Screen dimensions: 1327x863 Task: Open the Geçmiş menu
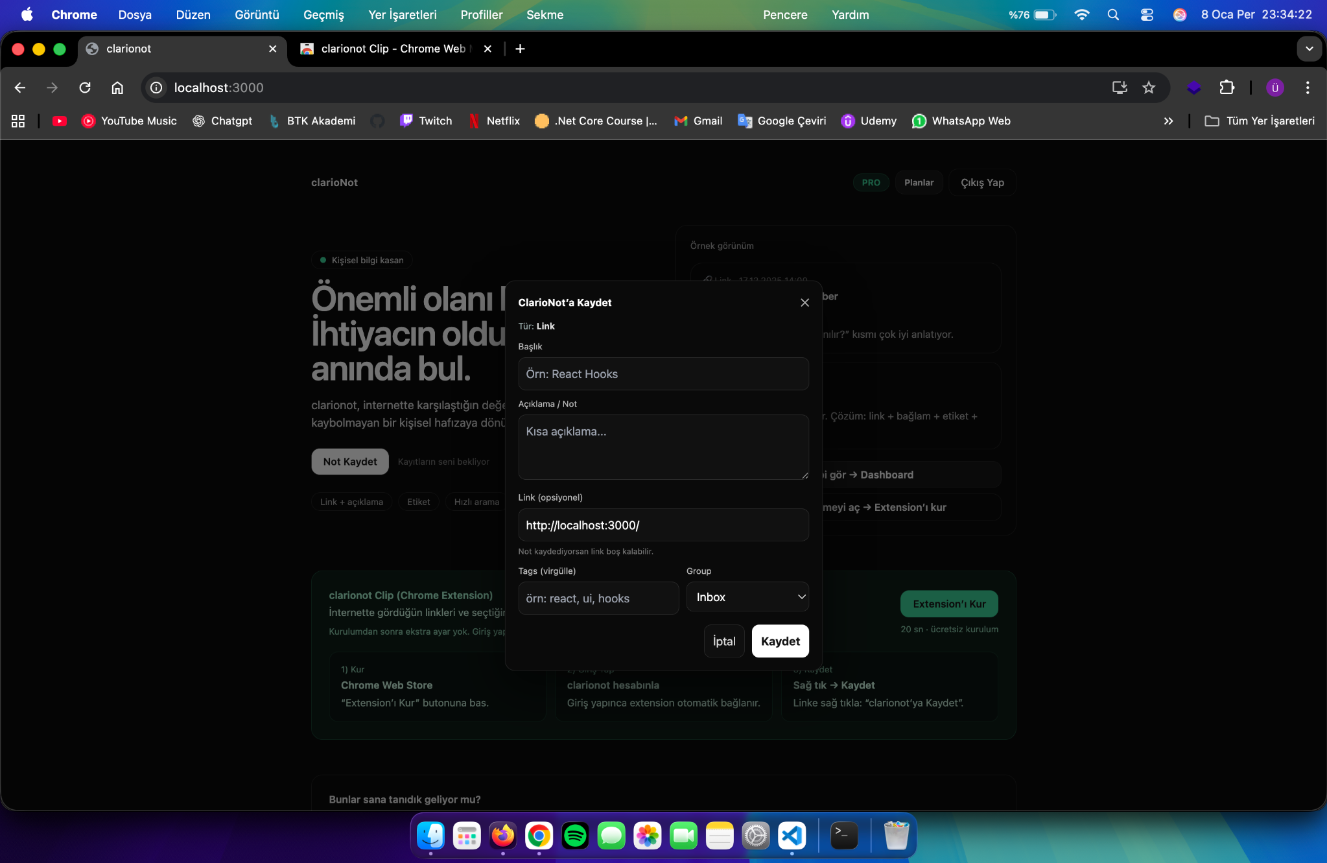coord(323,14)
